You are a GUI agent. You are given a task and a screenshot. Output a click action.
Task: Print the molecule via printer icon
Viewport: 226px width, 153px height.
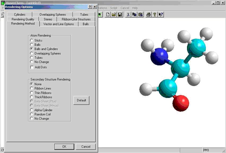tap(148, 15)
